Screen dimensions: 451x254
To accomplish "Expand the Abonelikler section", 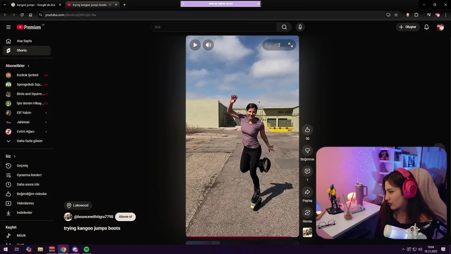I will point(18,66).
